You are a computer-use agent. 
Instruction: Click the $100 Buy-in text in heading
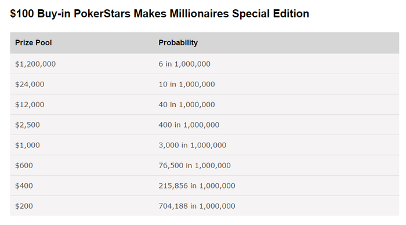pos(40,14)
